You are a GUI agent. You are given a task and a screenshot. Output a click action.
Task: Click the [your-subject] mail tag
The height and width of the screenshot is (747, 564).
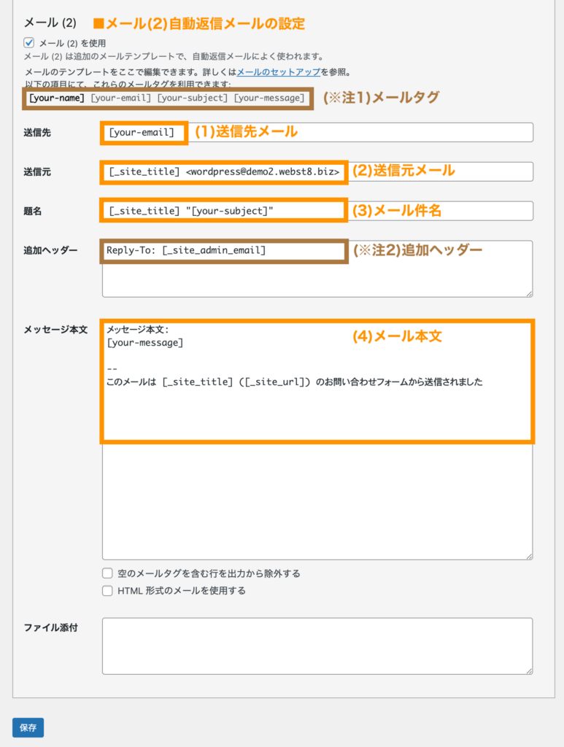pyautogui.click(x=192, y=98)
